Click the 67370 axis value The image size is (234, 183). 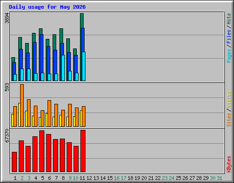coord(7,136)
